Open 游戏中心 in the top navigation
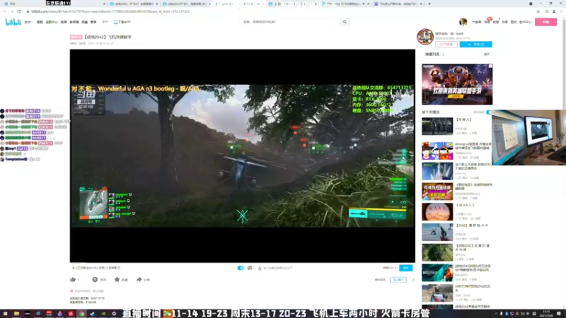566x318 pixels. (52, 22)
